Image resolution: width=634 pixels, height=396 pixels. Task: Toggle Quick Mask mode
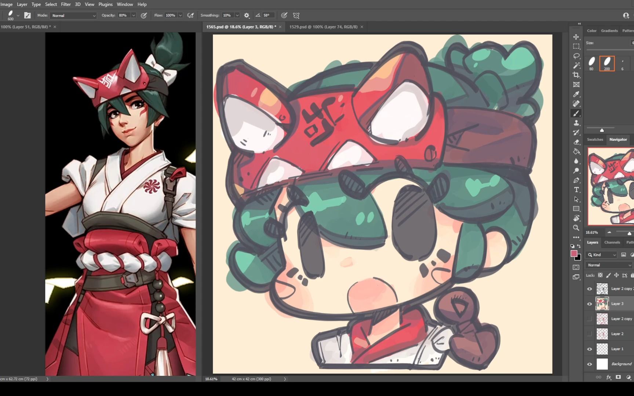(x=576, y=267)
